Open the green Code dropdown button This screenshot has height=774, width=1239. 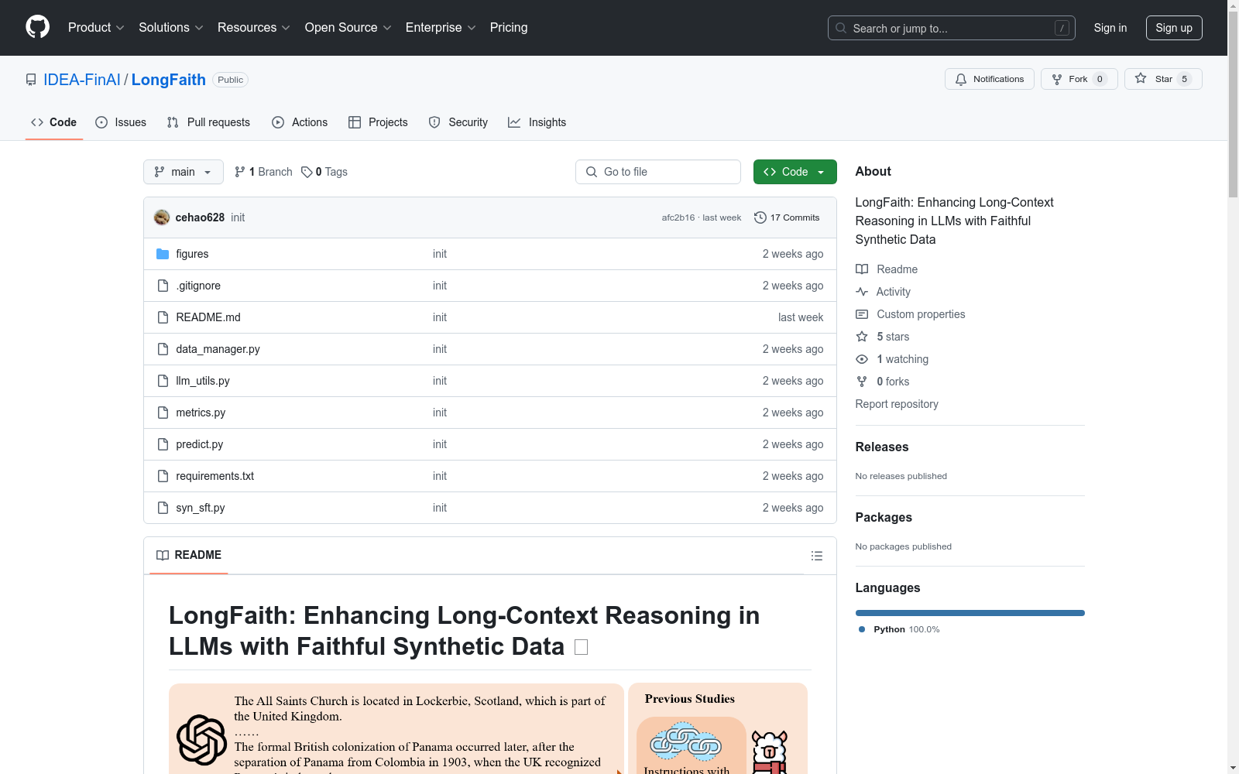click(795, 172)
